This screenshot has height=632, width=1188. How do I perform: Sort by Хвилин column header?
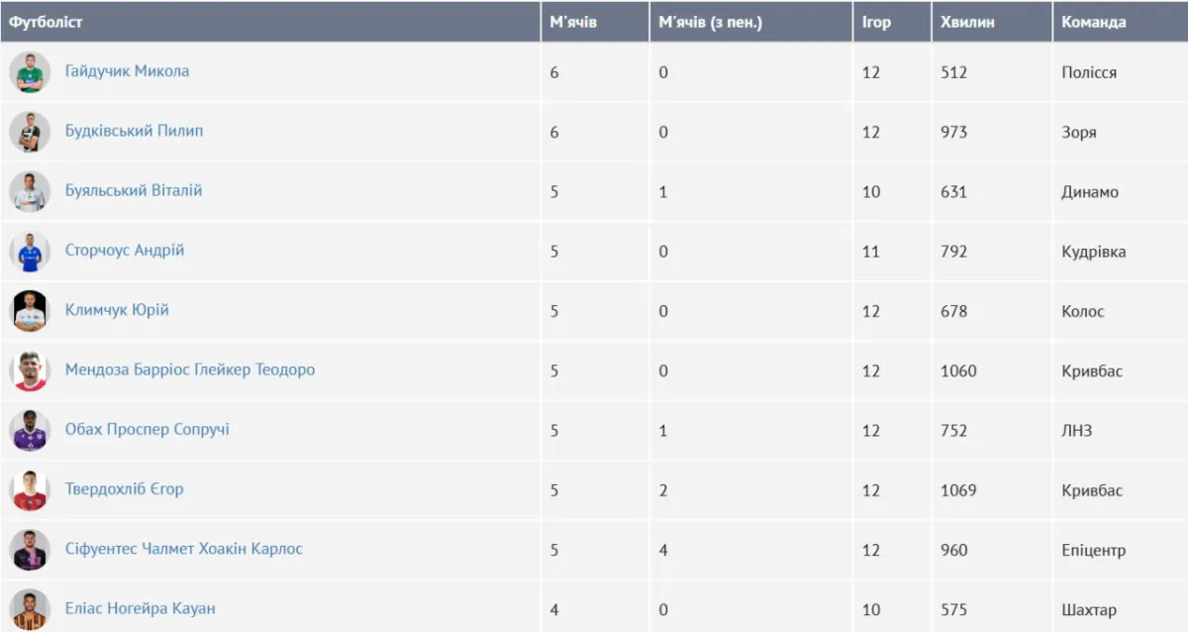pos(967,22)
